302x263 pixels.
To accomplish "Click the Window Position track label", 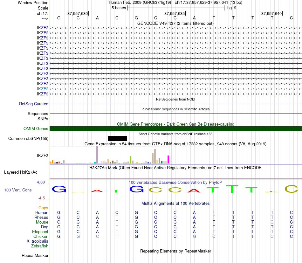I will coord(33,3).
